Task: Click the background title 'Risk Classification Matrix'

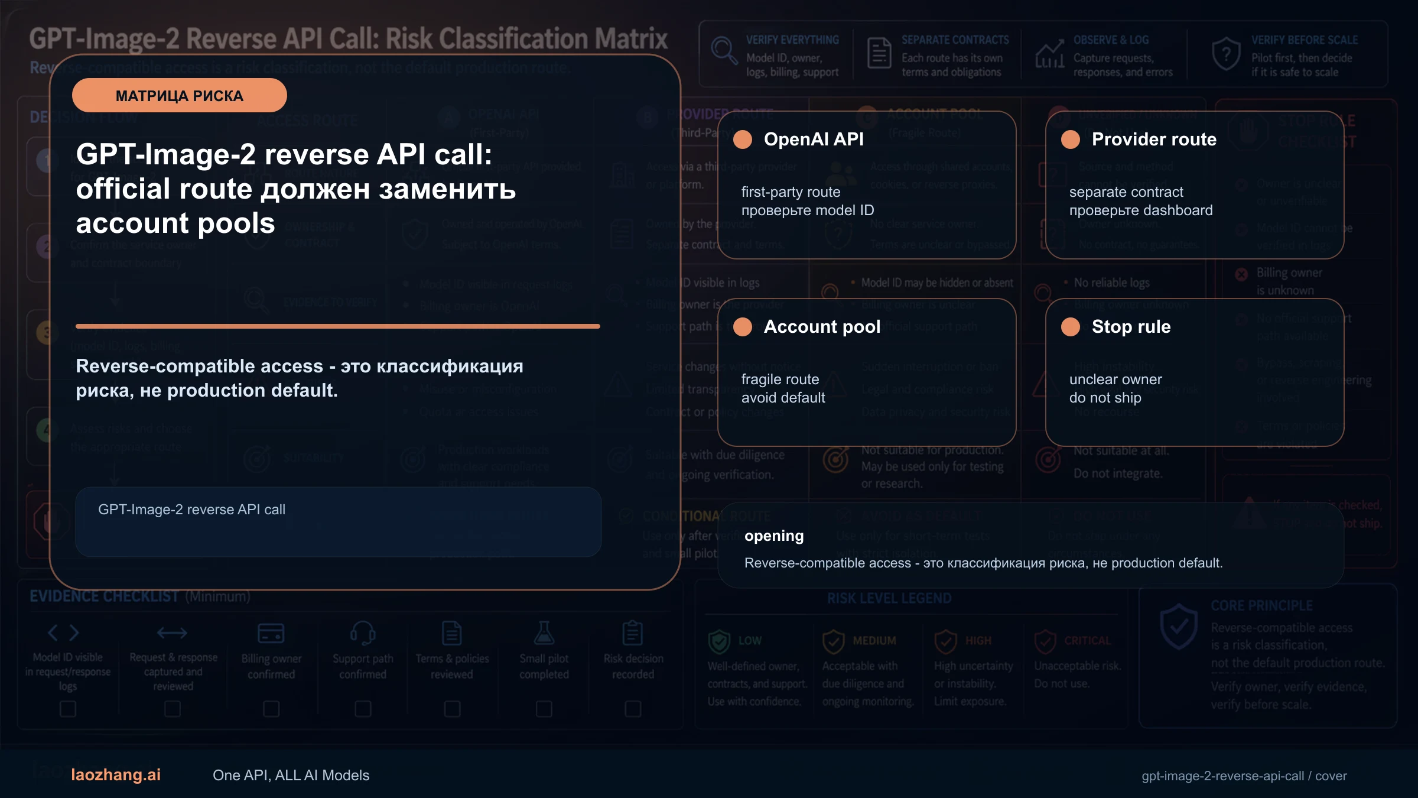Action: point(527,39)
